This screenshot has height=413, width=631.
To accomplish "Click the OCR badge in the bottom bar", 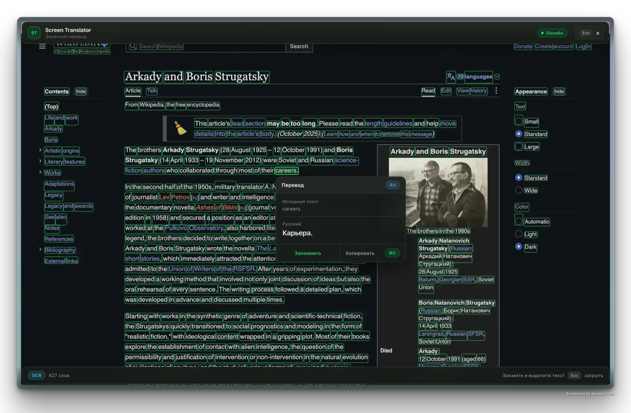I will 36,375.
